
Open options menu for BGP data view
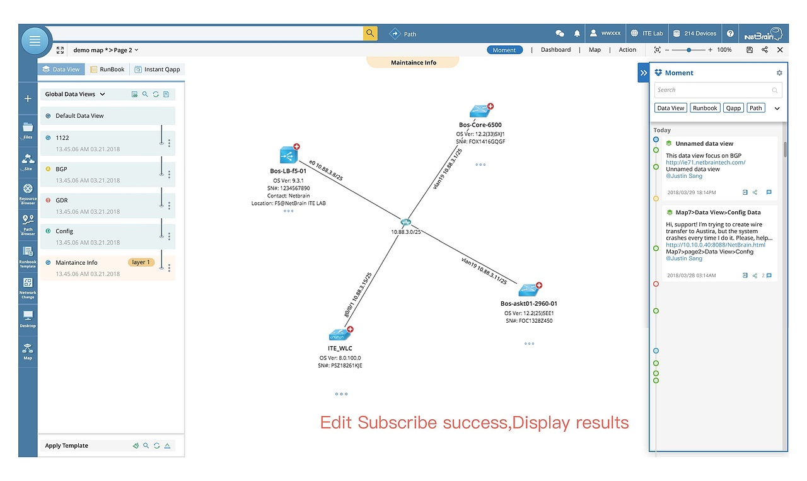tap(169, 175)
